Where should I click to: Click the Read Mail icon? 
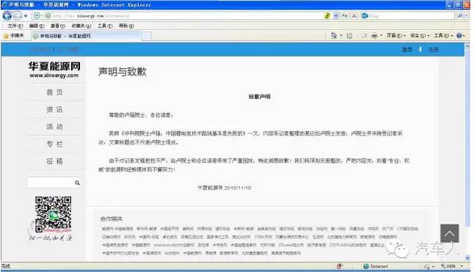(x=364, y=36)
